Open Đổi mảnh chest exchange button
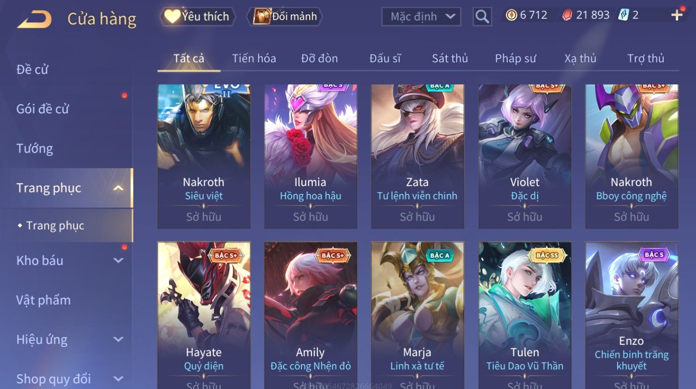This screenshot has height=389, width=696. pos(284,17)
